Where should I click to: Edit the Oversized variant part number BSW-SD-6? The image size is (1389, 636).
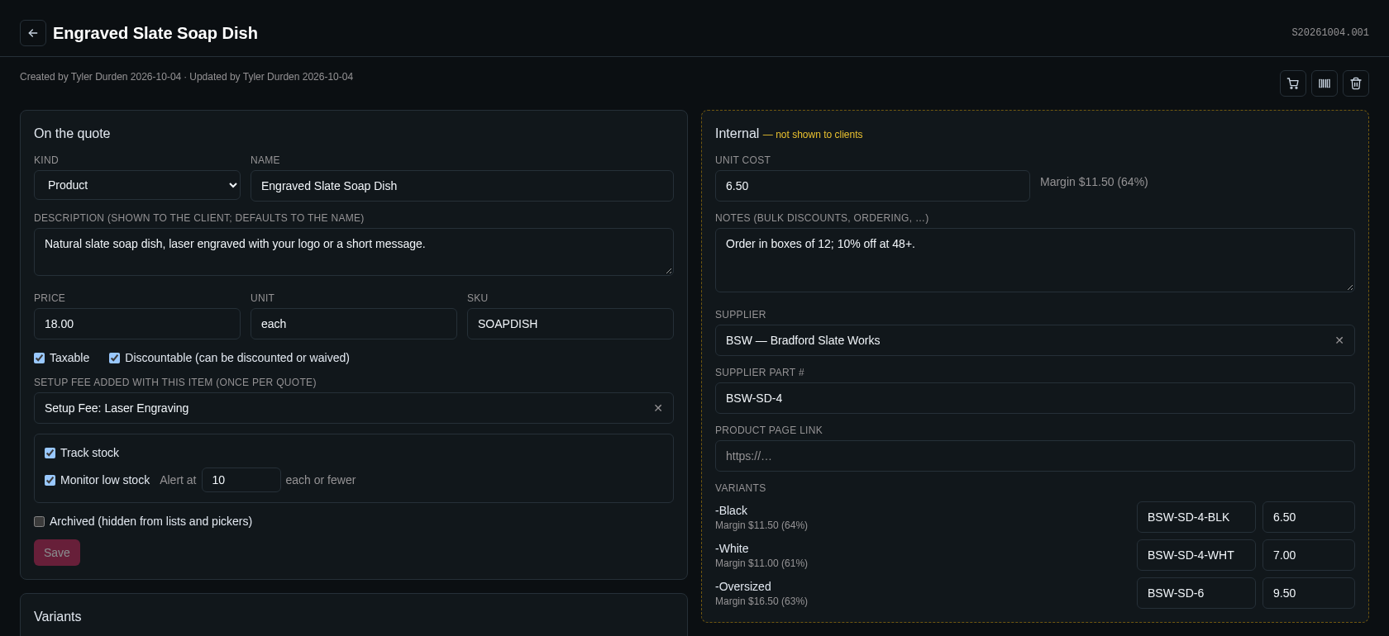click(1196, 593)
